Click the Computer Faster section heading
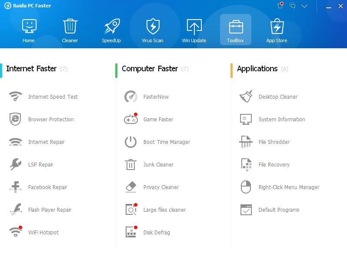This screenshot has width=347, height=260. (x=150, y=69)
